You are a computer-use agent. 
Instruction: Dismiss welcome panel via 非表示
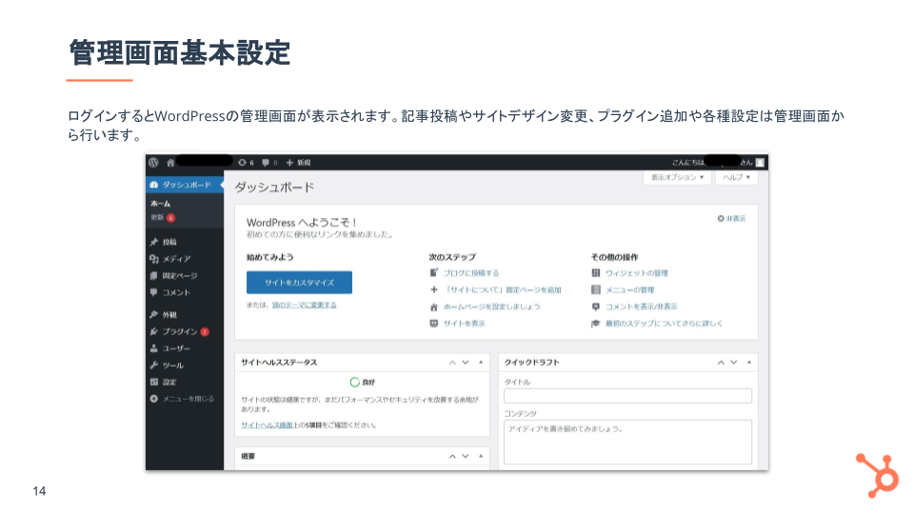coord(731,219)
